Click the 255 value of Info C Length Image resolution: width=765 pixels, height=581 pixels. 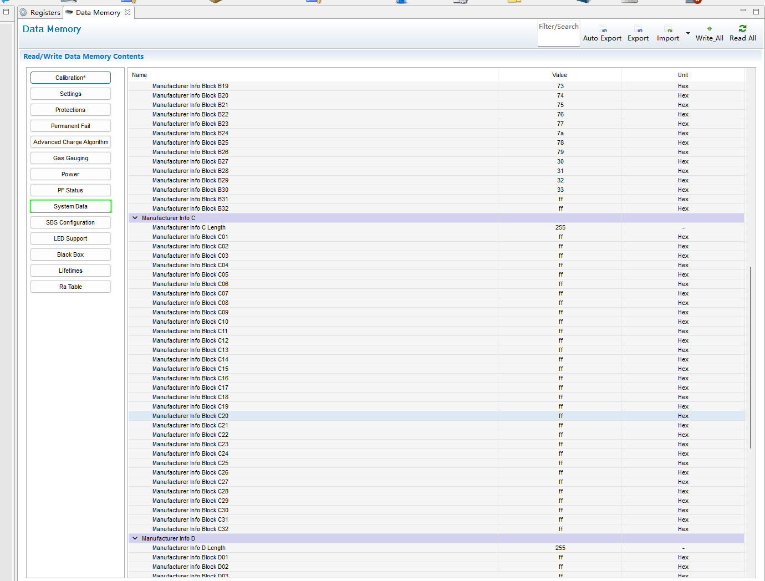pos(560,227)
